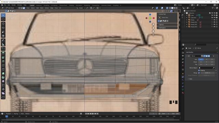
Task: Toggle Clipping checkbox in Mirror modifier
Action: pyautogui.click(x=199, y=70)
